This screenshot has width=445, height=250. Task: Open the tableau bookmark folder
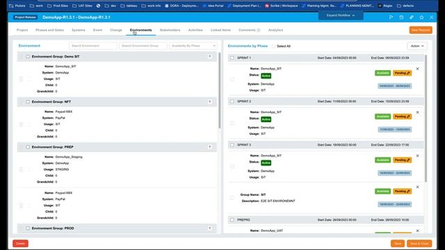pos(129,6)
